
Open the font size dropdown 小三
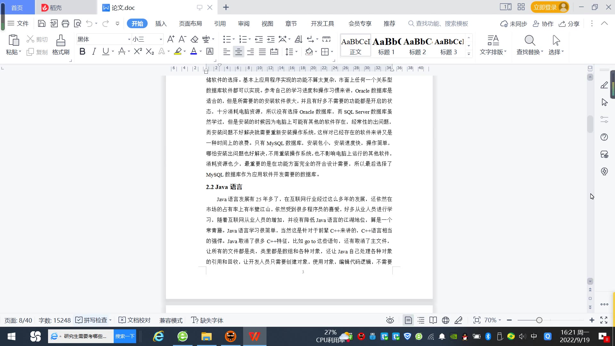[x=161, y=39]
